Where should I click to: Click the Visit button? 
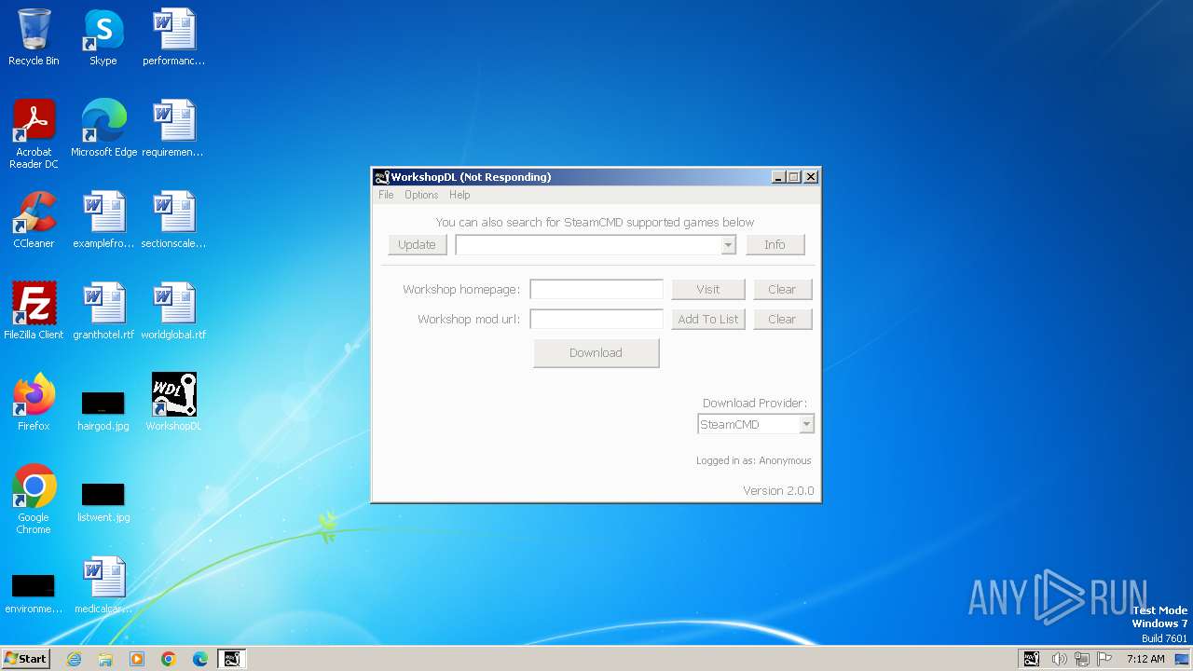point(708,289)
